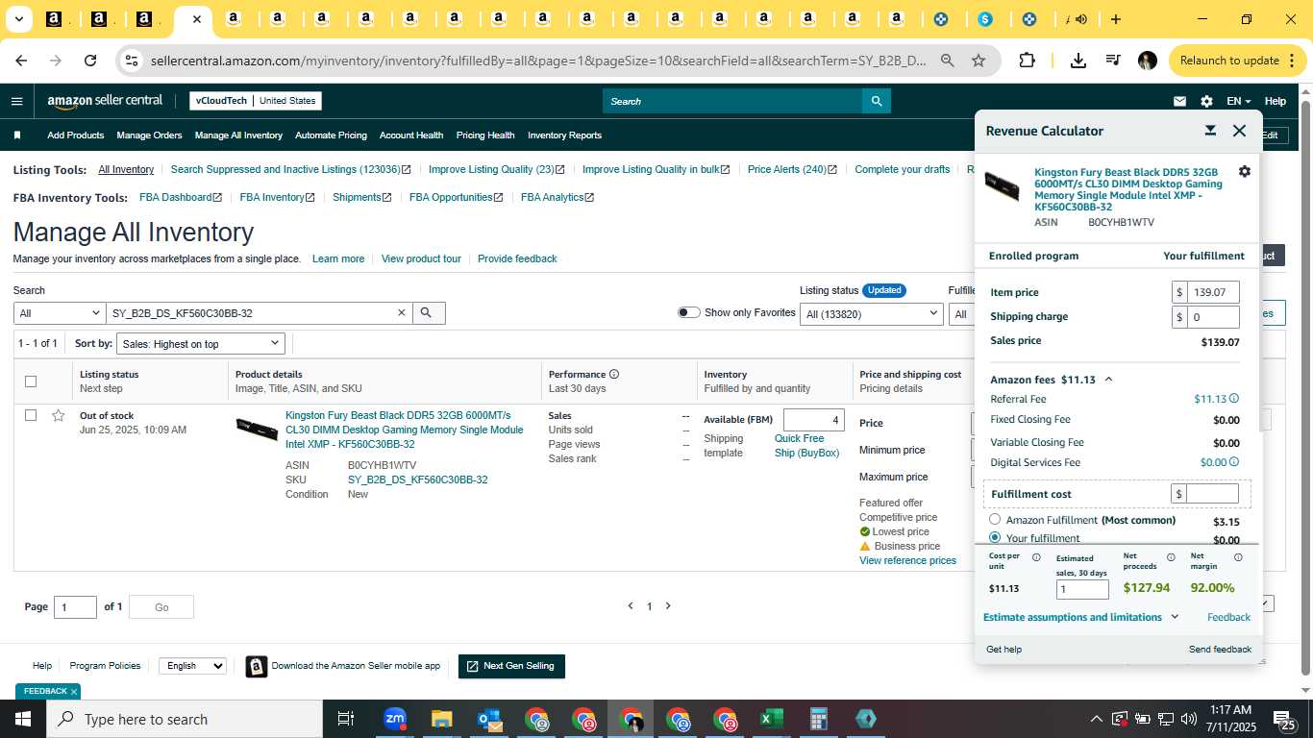
Task: Select Your fulfillment radio option
Action: tap(995, 538)
